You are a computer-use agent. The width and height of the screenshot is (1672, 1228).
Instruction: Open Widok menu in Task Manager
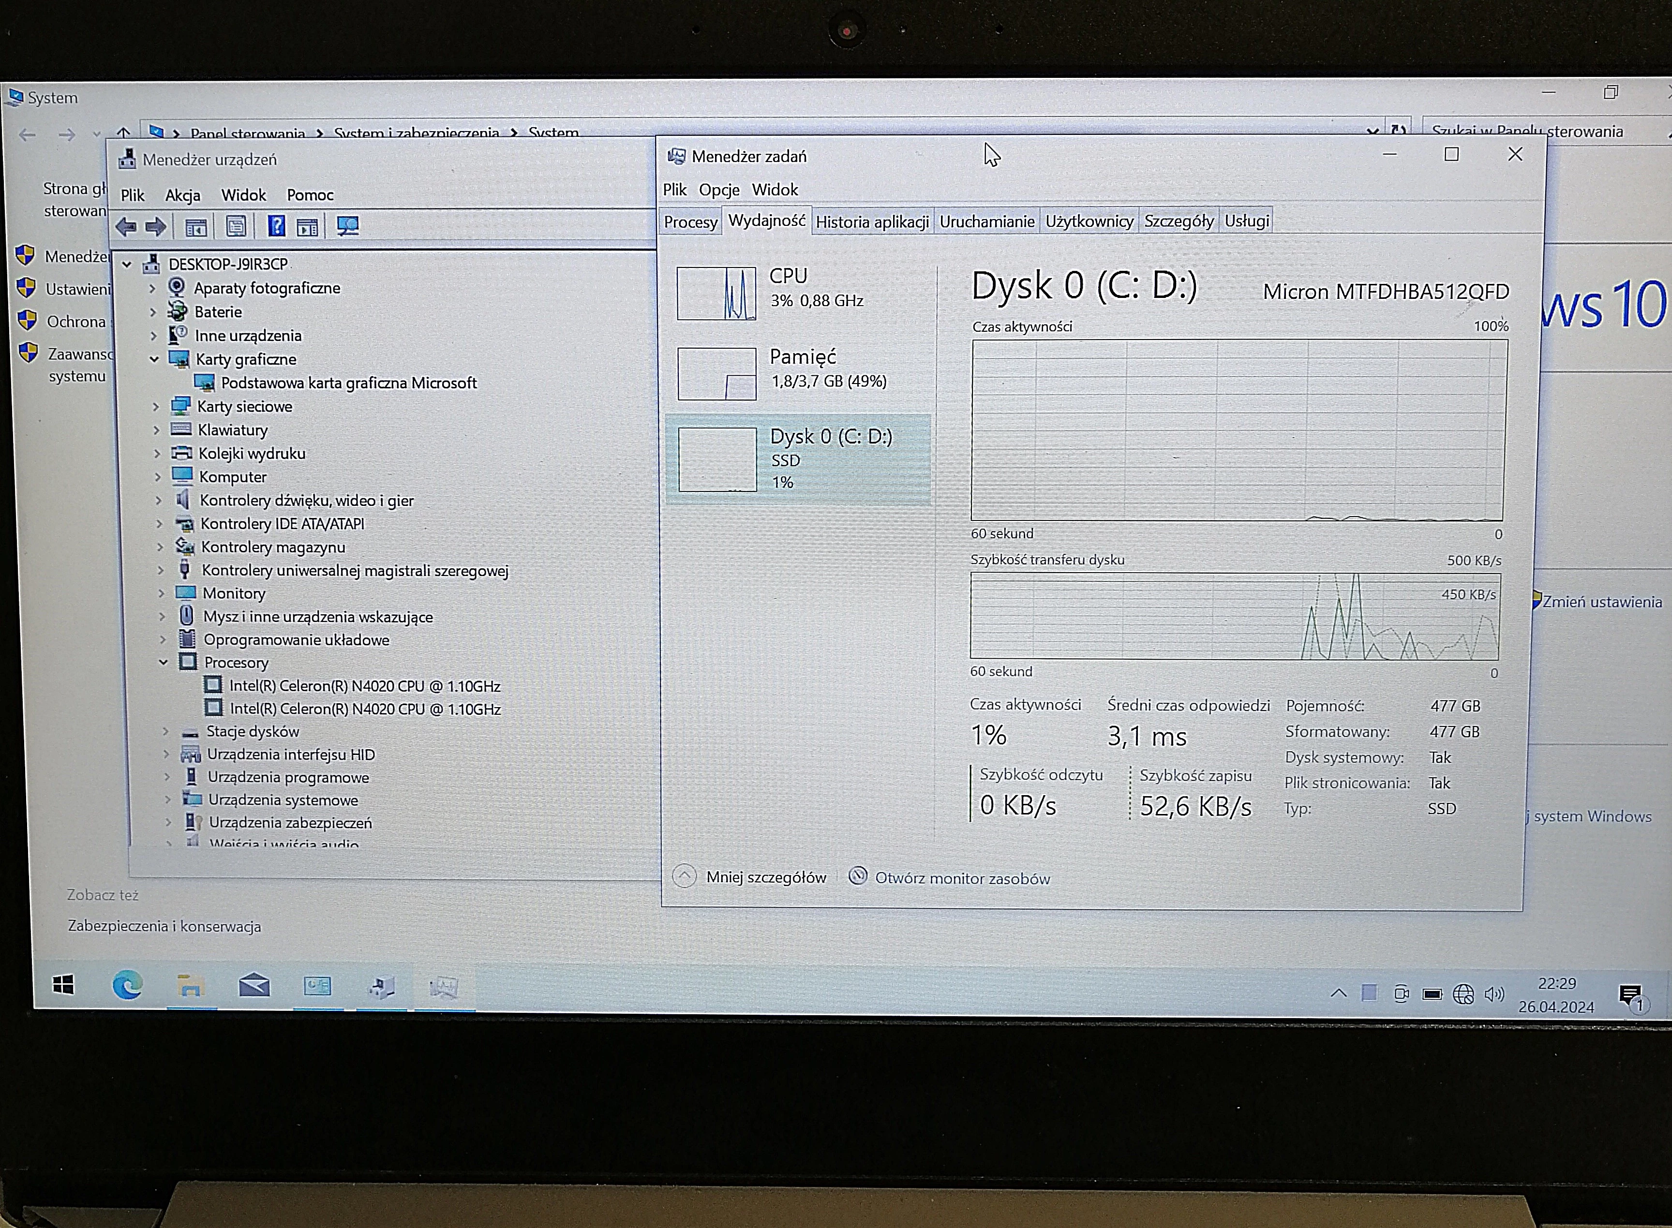coord(775,190)
